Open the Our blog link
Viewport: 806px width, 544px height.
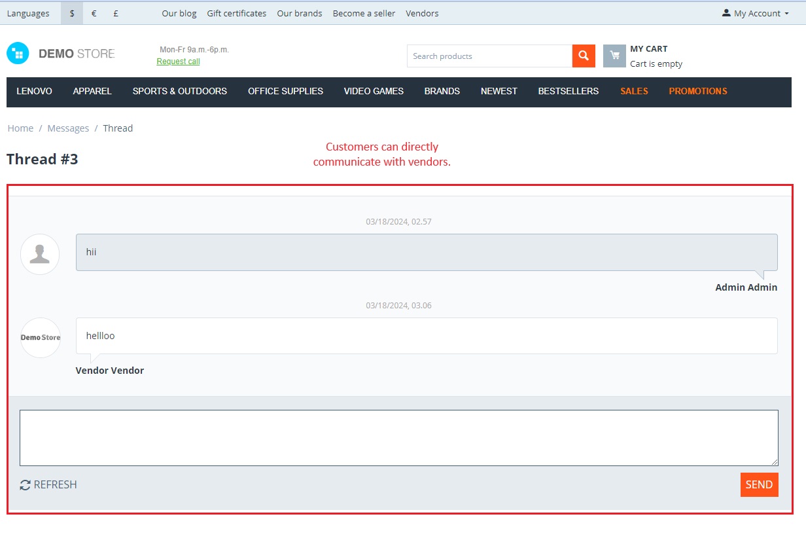click(x=179, y=13)
